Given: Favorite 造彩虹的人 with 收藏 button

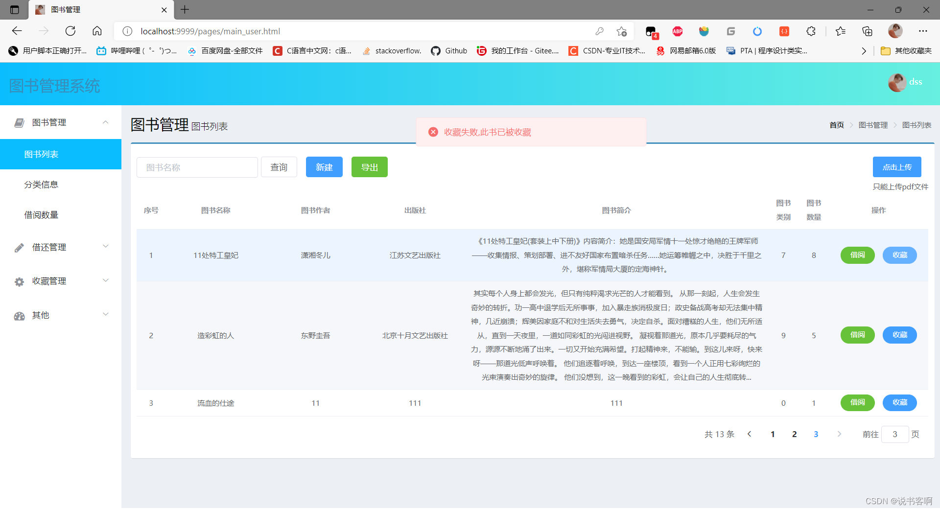Looking at the screenshot, I should 900,335.
